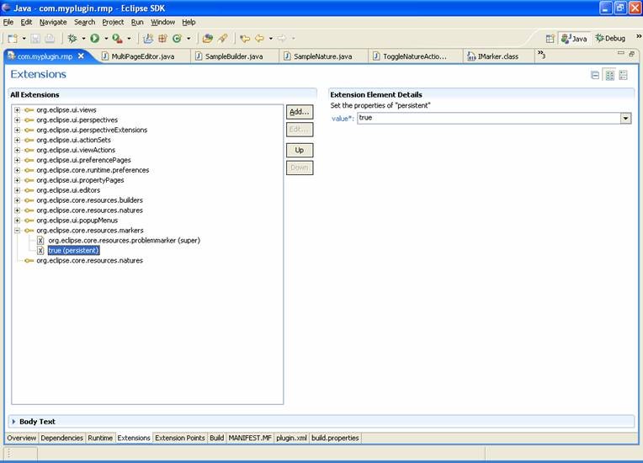Maximize the editor area

[631, 53]
